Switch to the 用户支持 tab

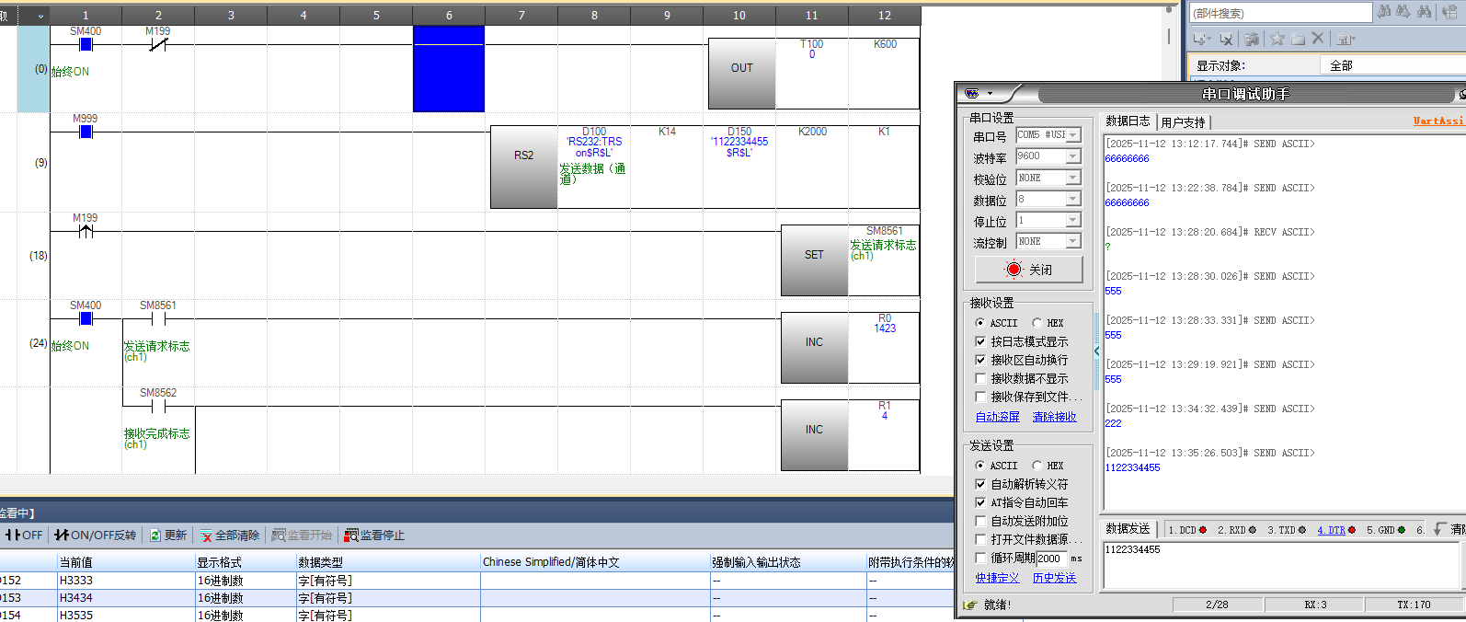coord(1183,122)
